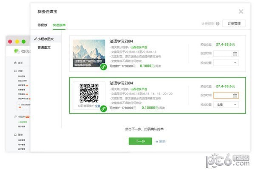Select the 0.1000元/阅读 price text

[150, 66]
